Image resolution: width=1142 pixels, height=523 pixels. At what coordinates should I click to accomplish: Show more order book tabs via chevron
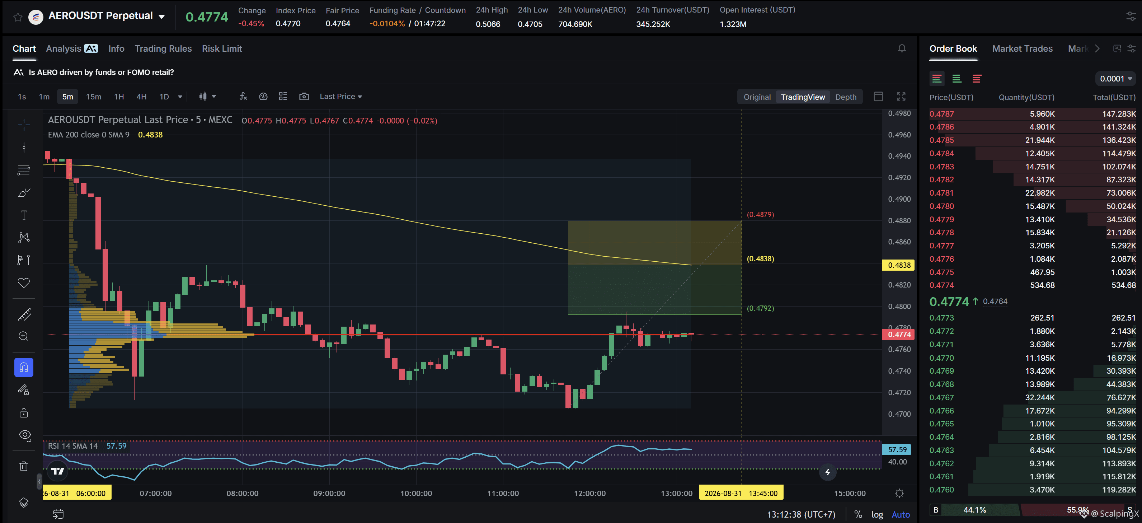1097,48
